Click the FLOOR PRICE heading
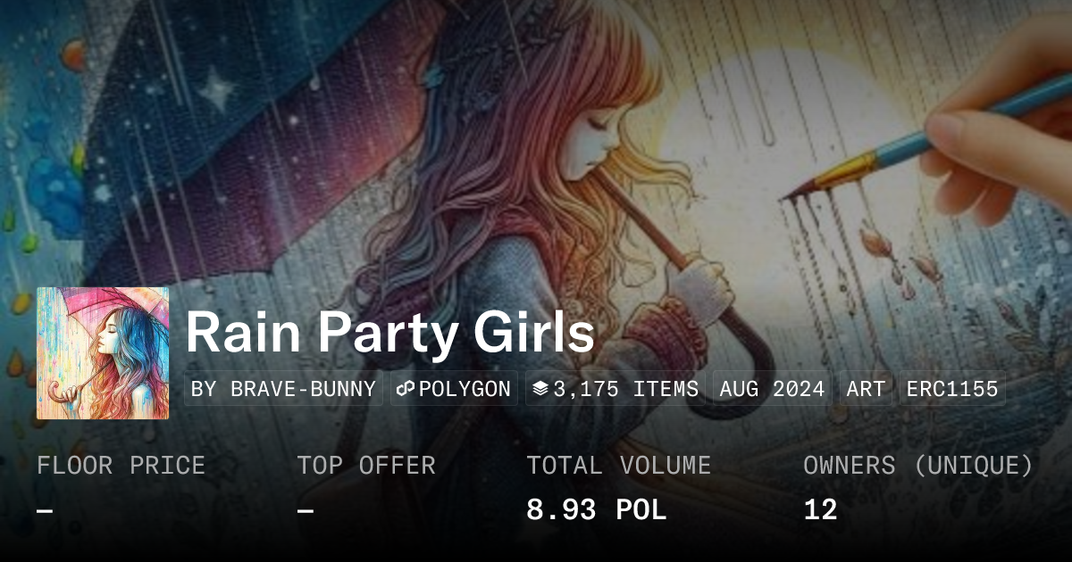The width and height of the screenshot is (1072, 562). tap(121, 466)
